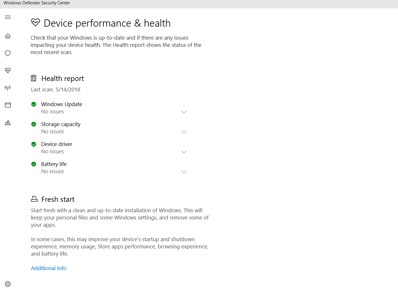Click the Battery life green checkmark
This screenshot has width=398, height=290.
[x=34, y=164]
